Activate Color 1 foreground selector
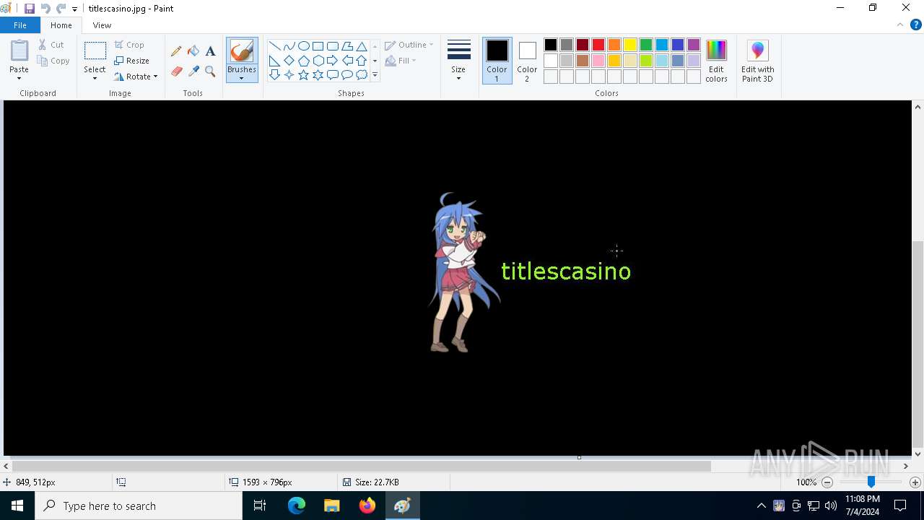Screen dimensions: 924x520 [497, 61]
